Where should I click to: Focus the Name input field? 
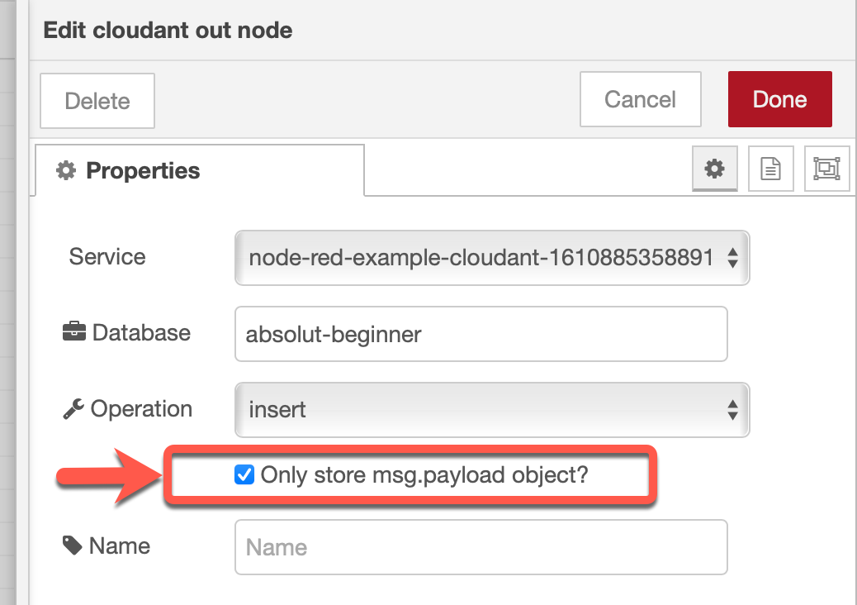tap(481, 547)
